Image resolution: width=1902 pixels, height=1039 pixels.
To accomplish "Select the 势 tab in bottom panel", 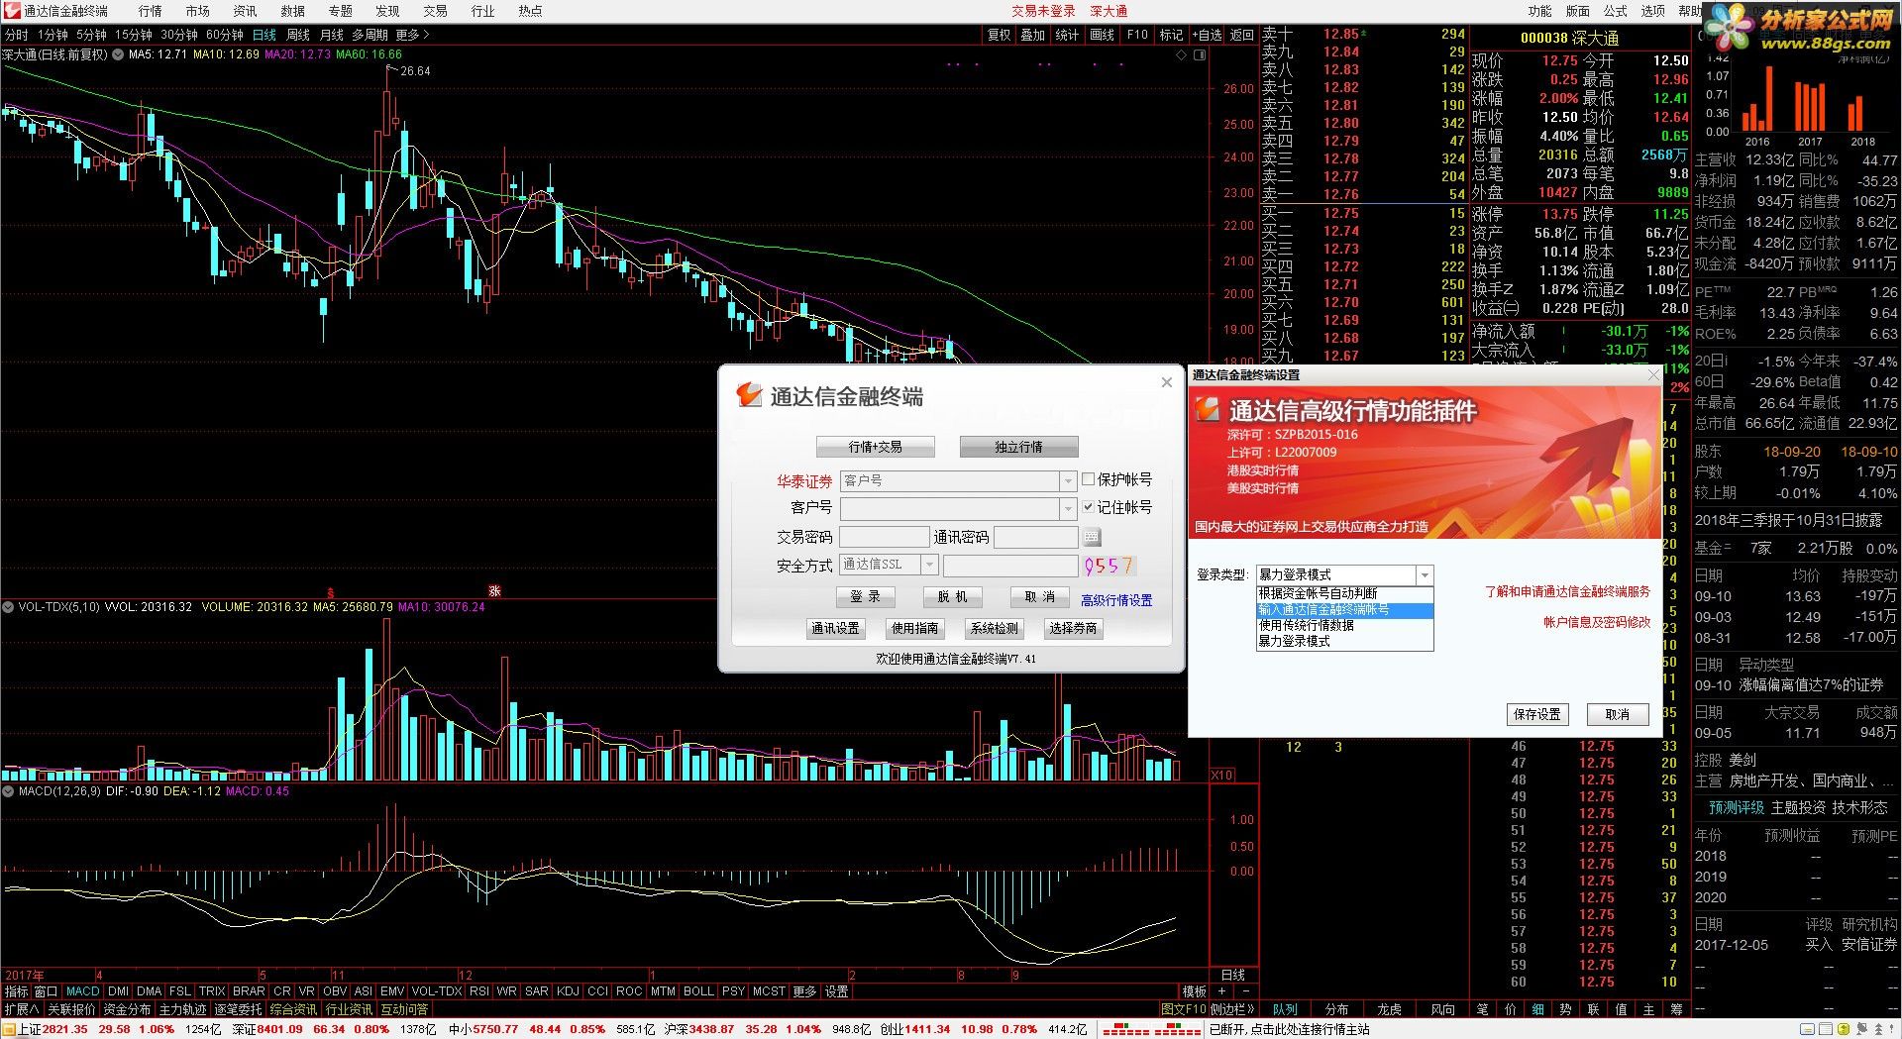I will [x=1565, y=1009].
